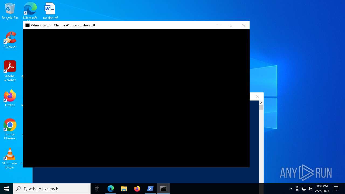Image resolution: width=345 pixels, height=194 pixels.
Task: Minimize the Change Windows Edition window
Action: click(219, 25)
